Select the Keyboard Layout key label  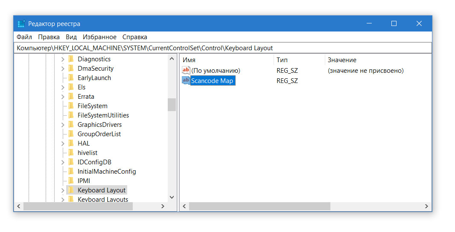pos(102,190)
